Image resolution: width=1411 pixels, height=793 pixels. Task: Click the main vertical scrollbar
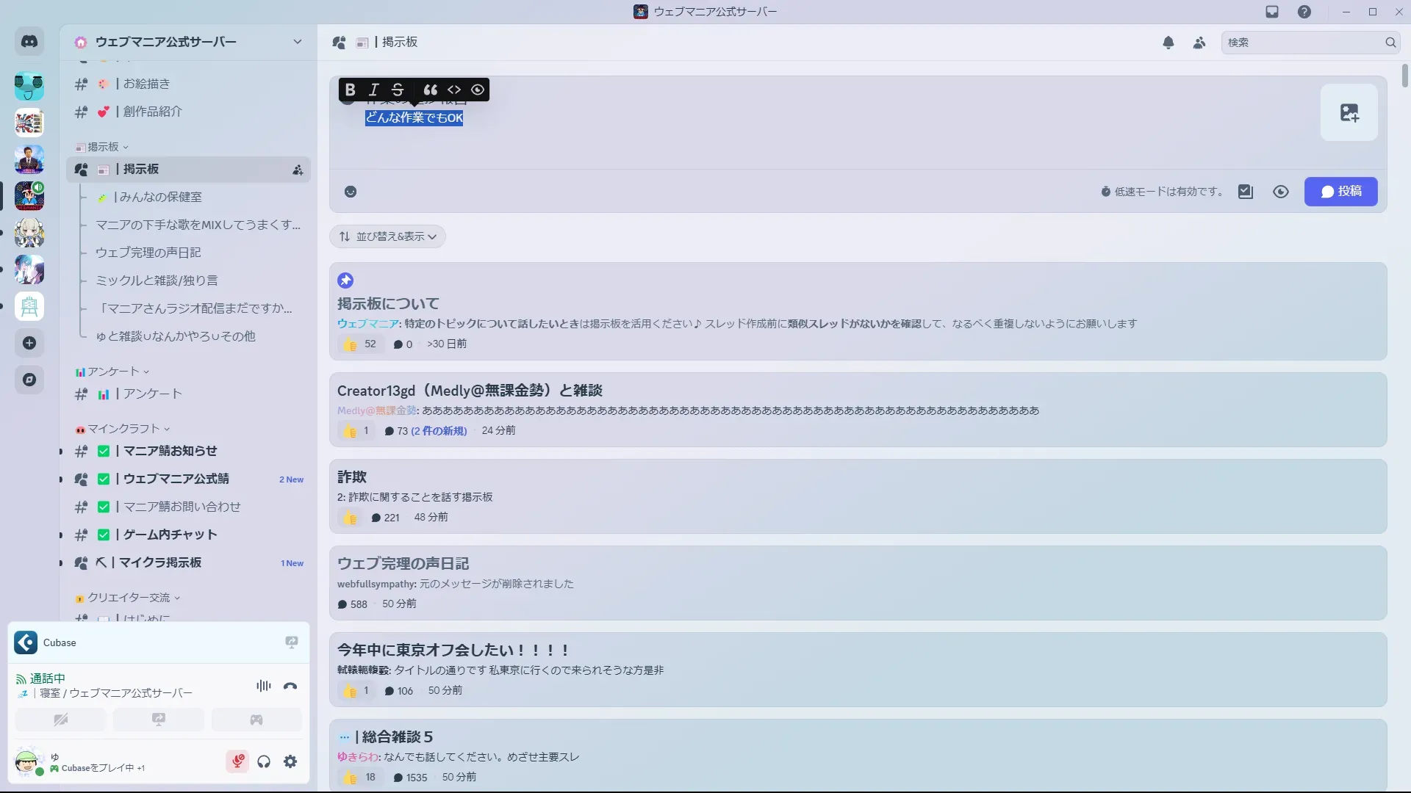1404,76
